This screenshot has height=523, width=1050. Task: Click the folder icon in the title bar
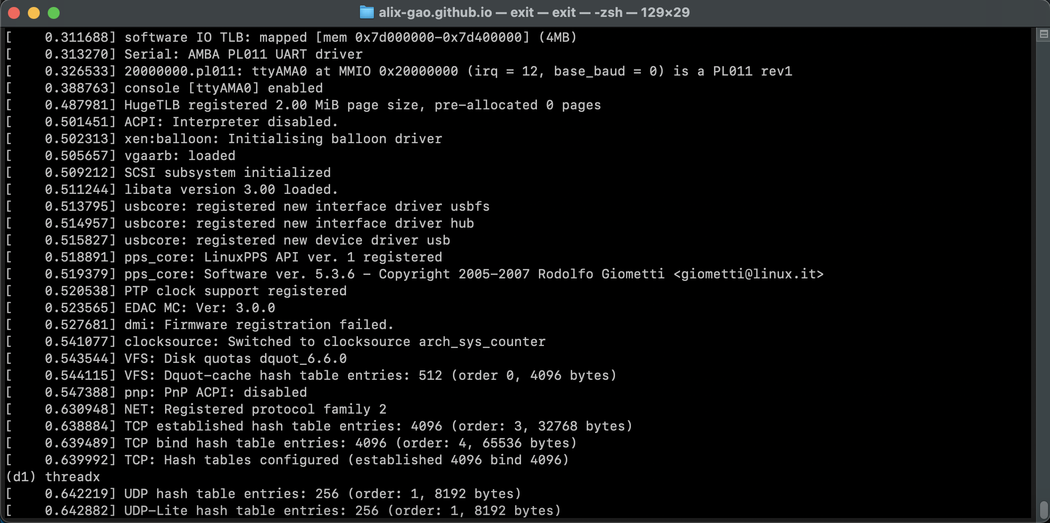pos(366,12)
